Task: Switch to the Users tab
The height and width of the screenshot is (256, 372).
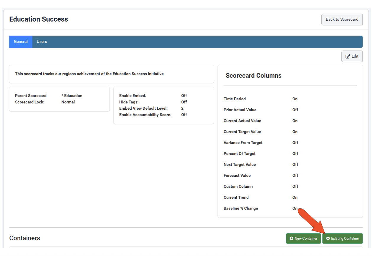Action: (42, 42)
